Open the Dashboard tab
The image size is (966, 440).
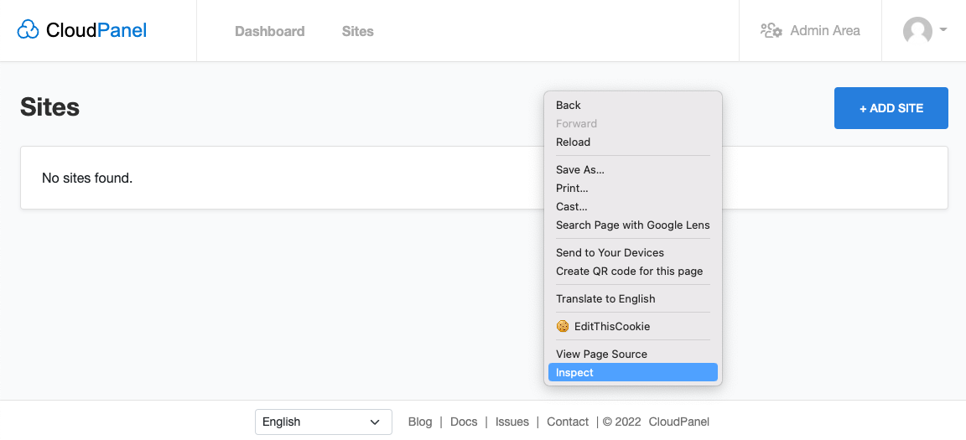coord(269,31)
